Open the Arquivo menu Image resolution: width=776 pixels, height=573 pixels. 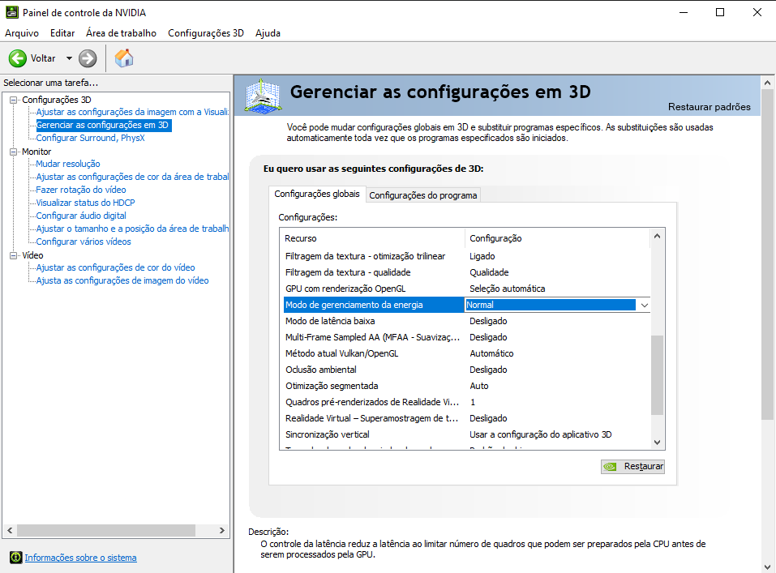click(x=22, y=33)
